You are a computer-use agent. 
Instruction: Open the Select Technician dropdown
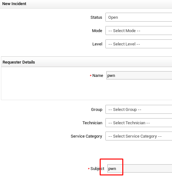pos(139,123)
